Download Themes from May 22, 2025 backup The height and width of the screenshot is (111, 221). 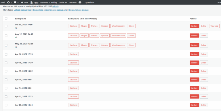pyautogui.click(x=94, y=45)
